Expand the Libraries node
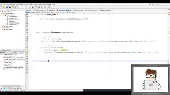 point(2,28)
